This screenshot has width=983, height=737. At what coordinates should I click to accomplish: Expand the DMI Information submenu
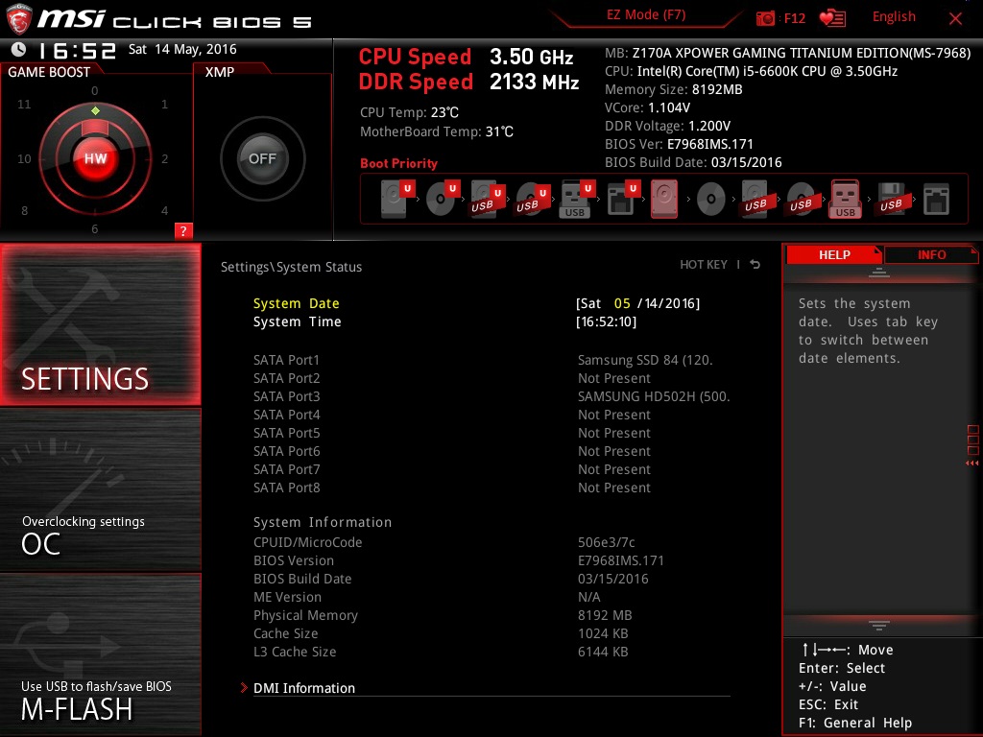pos(304,688)
